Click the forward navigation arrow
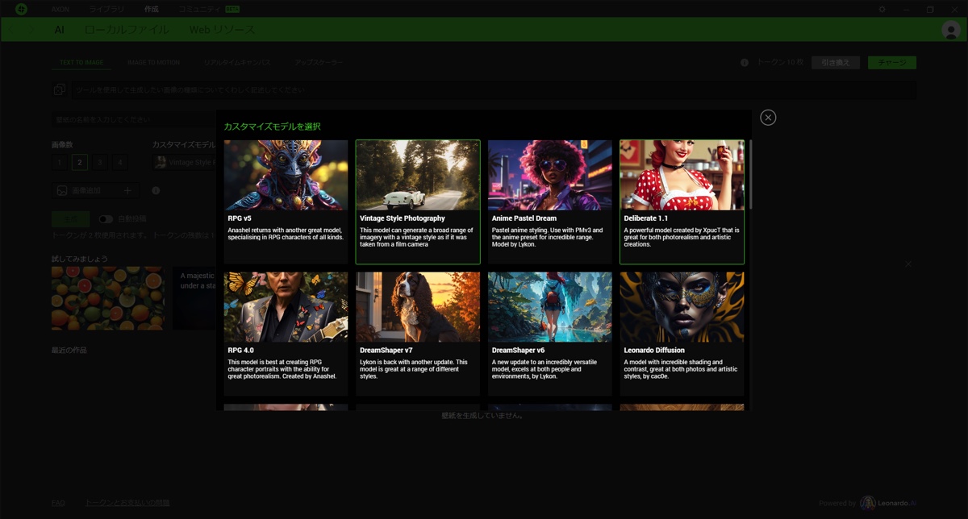The width and height of the screenshot is (968, 519). click(32, 30)
